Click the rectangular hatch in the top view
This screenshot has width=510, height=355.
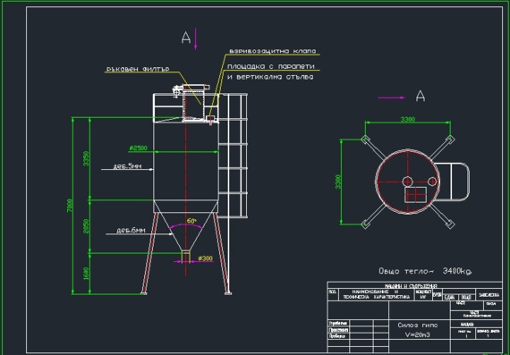pyautogui.click(x=415, y=195)
